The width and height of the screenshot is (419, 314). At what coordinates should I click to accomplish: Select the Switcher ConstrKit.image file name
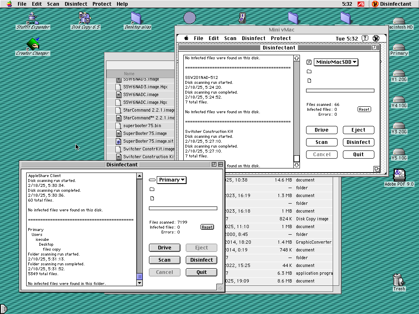(x=149, y=149)
